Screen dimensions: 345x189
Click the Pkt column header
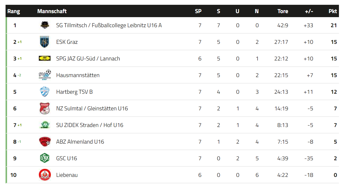coord(333,11)
